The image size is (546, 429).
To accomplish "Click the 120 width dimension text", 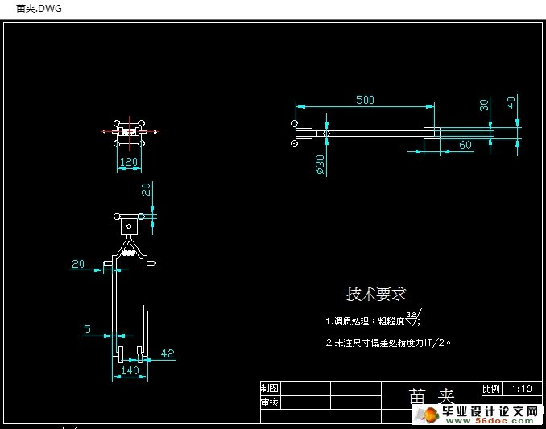I will pyautogui.click(x=128, y=162).
